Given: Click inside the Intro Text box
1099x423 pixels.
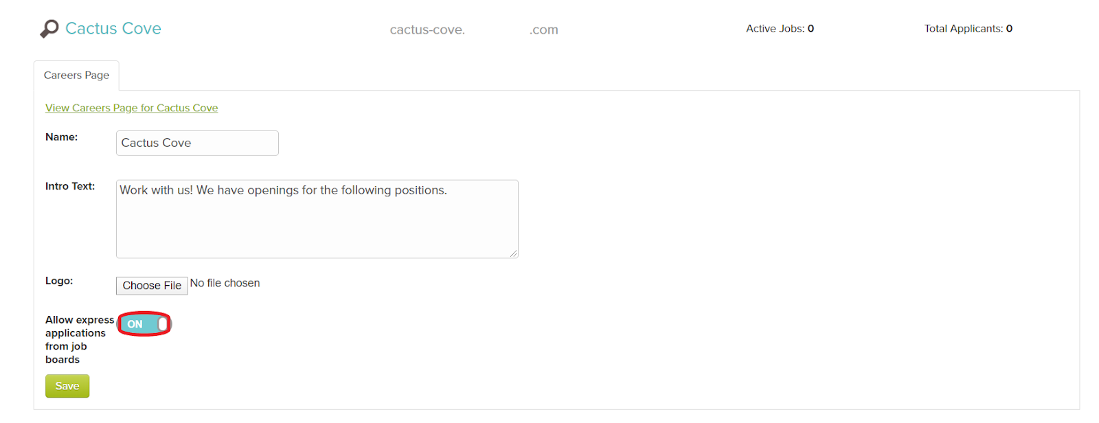Looking at the screenshot, I should 316,218.
